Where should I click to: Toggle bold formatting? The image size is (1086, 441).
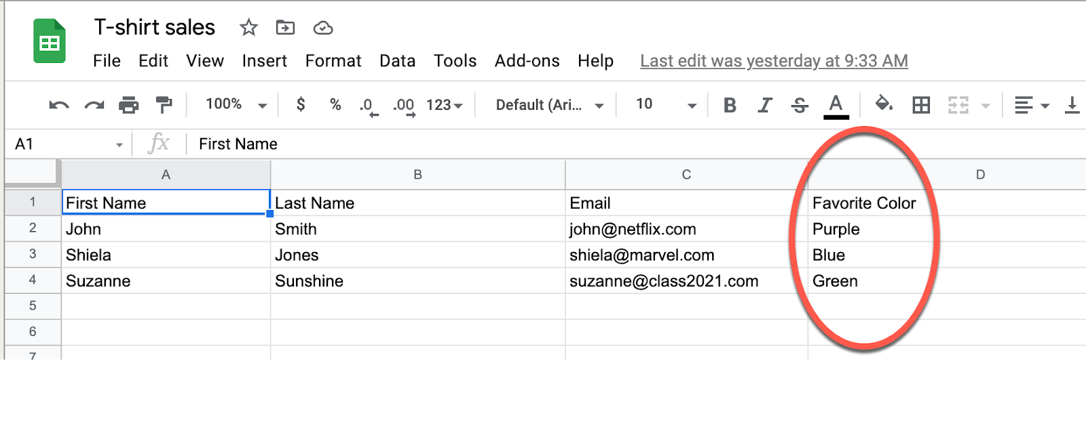pyautogui.click(x=730, y=105)
